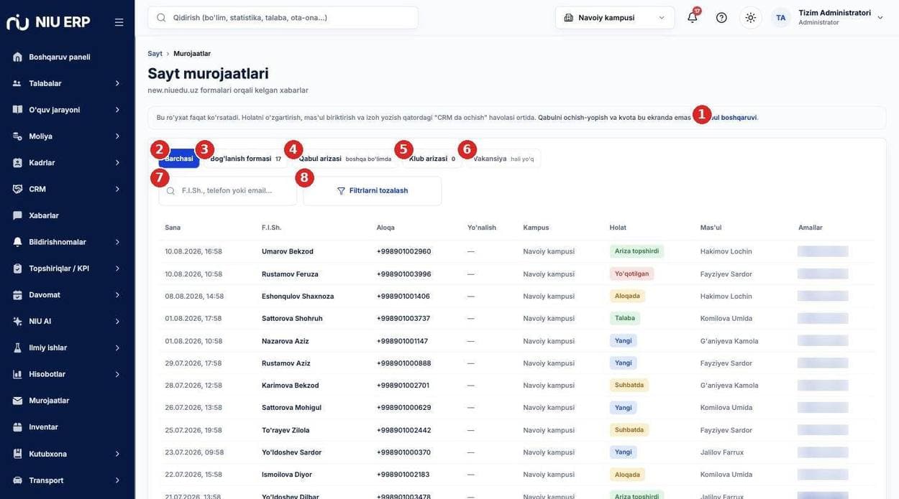Click the CRM icon in the sidebar
This screenshot has width=899, height=499.
17,189
